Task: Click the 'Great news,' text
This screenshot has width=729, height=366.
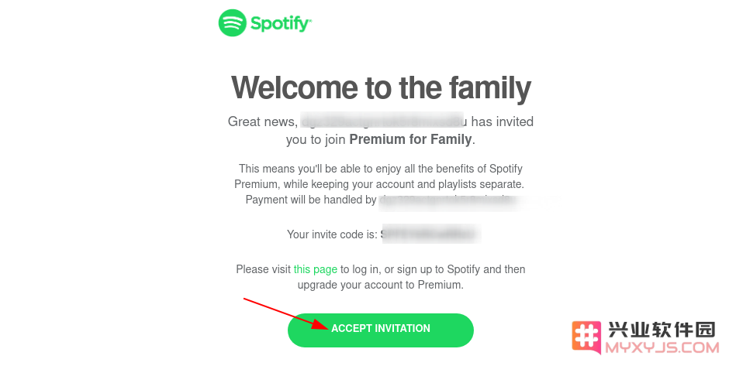Action: tap(262, 122)
